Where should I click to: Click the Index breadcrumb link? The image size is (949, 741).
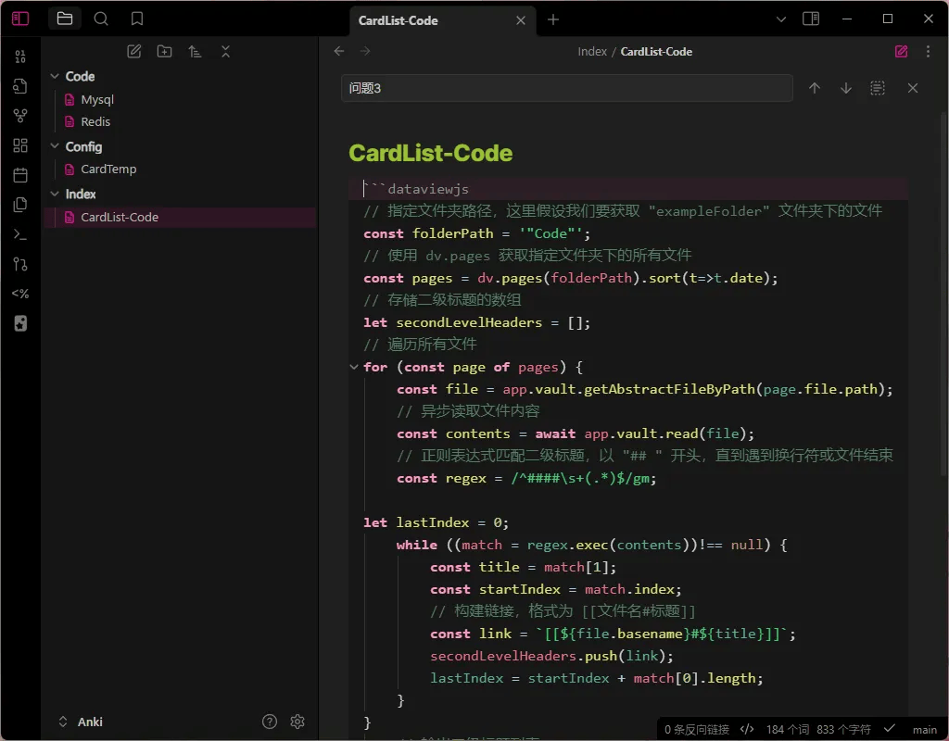tap(592, 52)
